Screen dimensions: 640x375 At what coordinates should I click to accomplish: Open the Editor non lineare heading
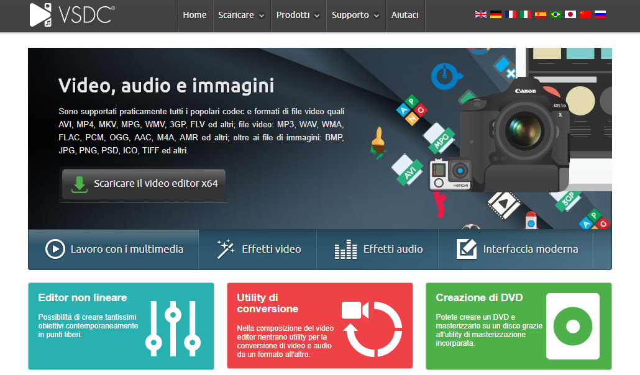[83, 297]
